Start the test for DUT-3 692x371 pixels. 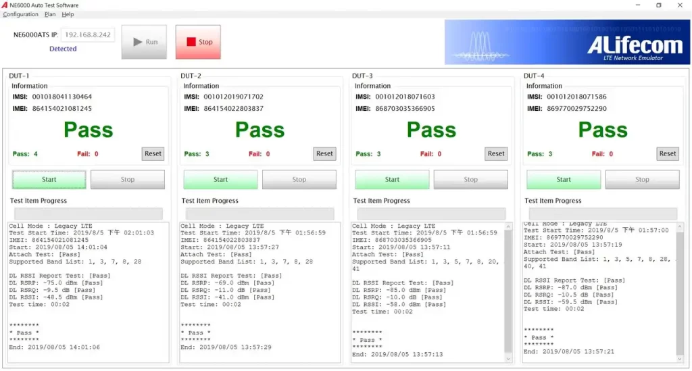393,180
